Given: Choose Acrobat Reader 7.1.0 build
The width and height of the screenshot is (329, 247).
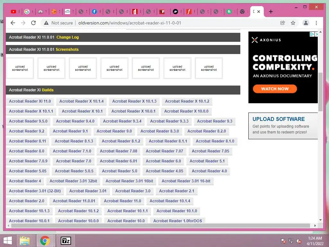Looking at the screenshot, I should click(x=72, y=151).
